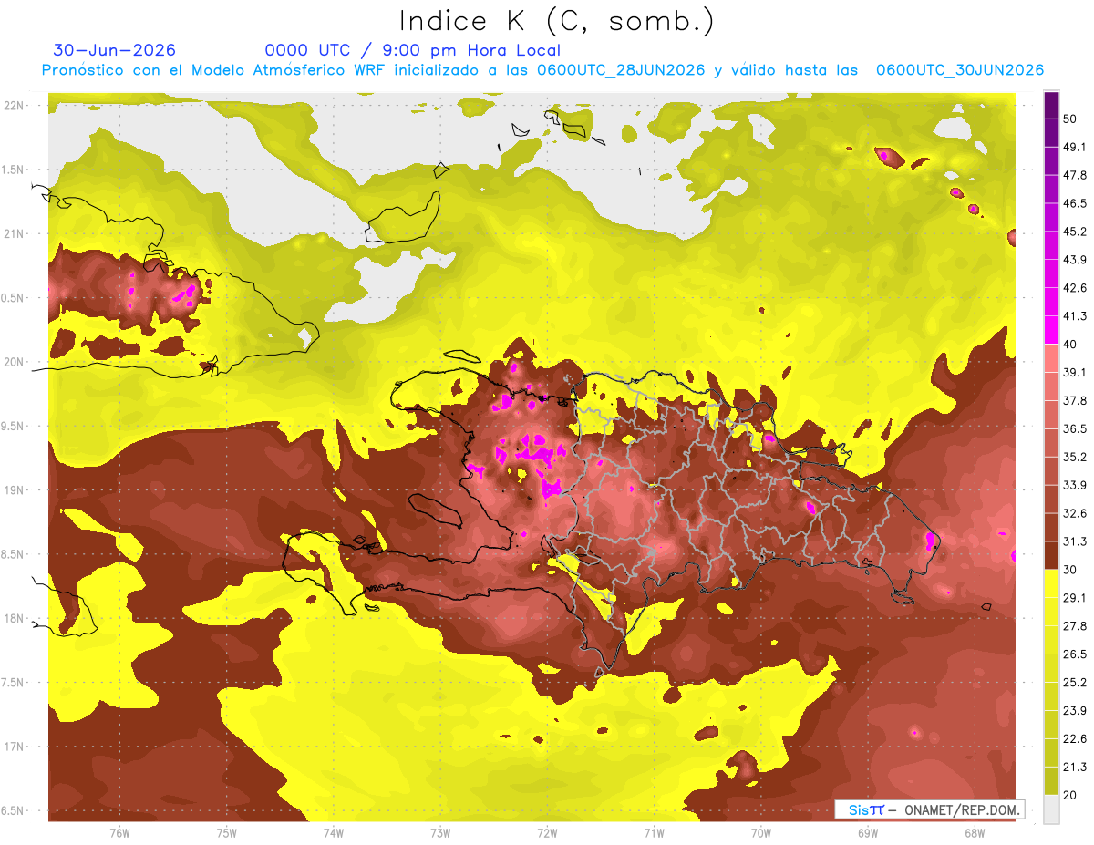The width and height of the screenshot is (1094, 845).
Task: Click the color scale value '39.1'
Action: point(1075,372)
